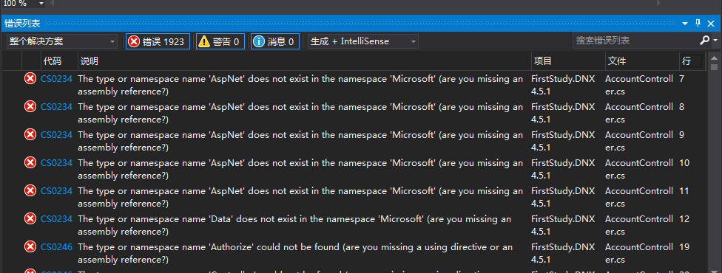Open the CS0234 link for line 11
This screenshot has width=722, height=273.
[x=57, y=191]
